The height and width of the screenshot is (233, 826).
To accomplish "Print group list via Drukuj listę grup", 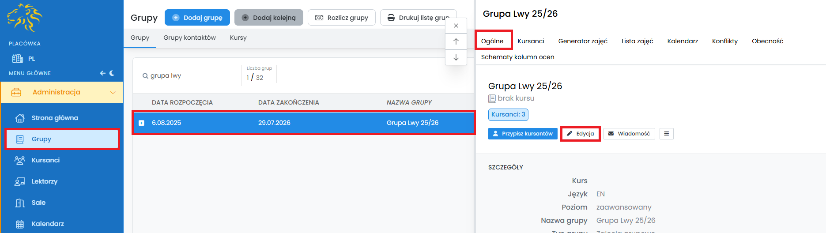I will [x=418, y=18].
